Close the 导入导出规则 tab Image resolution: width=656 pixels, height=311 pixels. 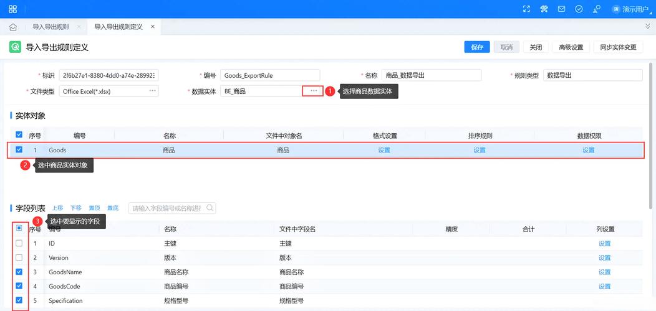tap(78, 27)
